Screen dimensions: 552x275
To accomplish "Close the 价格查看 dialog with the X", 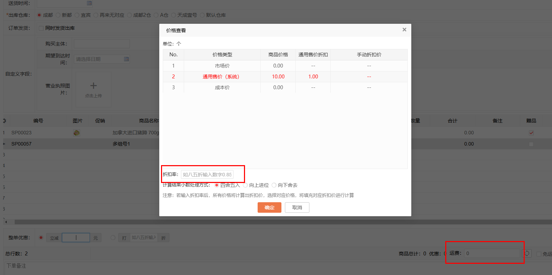I will click(x=404, y=30).
